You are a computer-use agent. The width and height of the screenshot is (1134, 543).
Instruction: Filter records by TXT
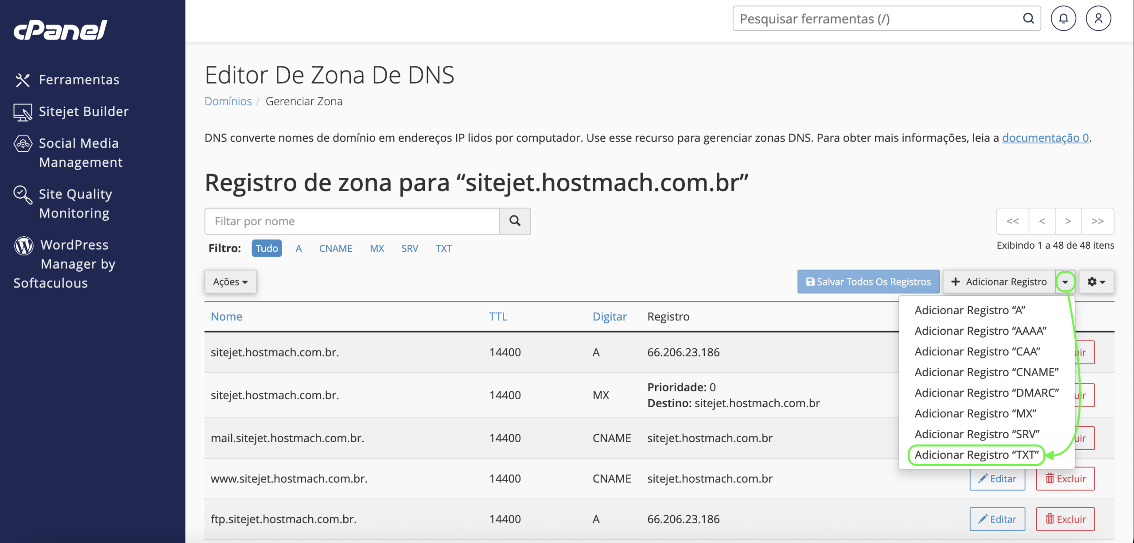tap(443, 248)
